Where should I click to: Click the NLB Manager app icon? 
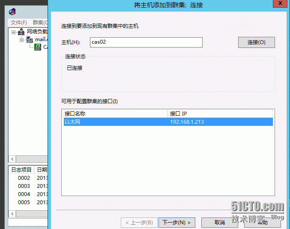point(12,12)
